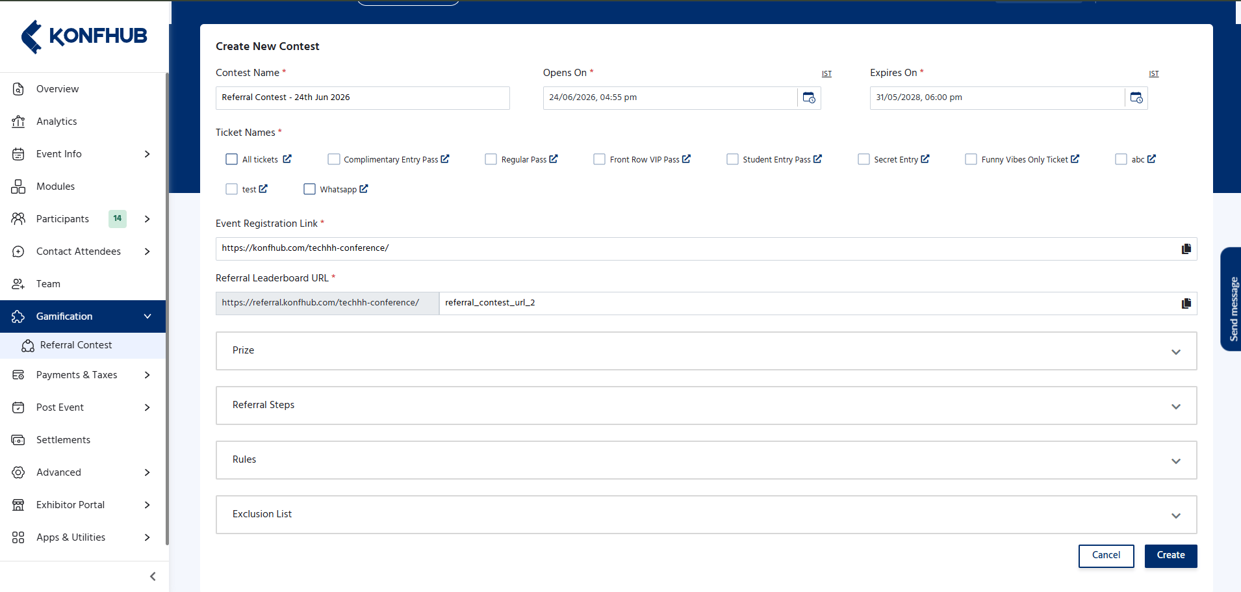Open edit link for Secret Entry ticket

pyautogui.click(x=925, y=159)
